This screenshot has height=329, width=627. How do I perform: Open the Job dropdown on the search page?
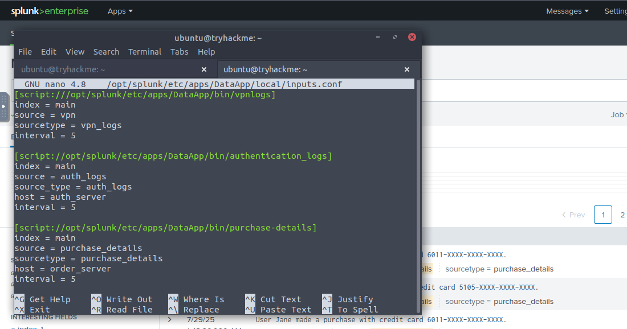click(618, 114)
